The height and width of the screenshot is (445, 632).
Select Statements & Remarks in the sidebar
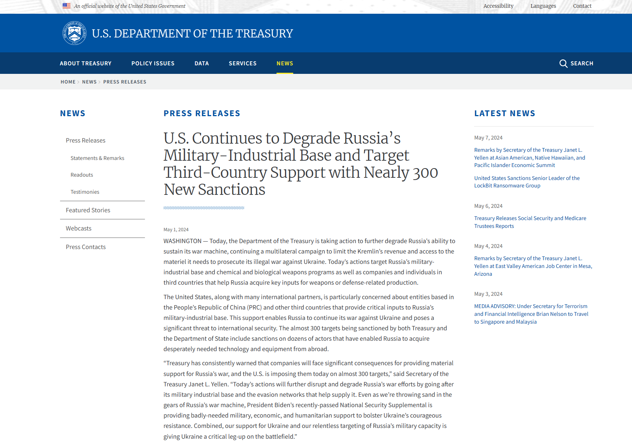[x=97, y=158]
